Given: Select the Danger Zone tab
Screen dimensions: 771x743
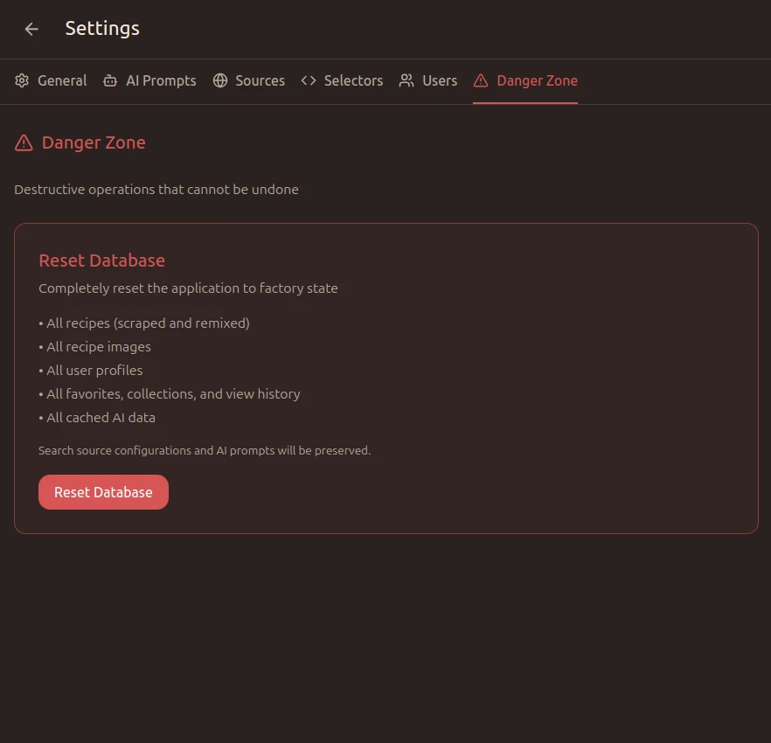Looking at the screenshot, I should (x=537, y=80).
